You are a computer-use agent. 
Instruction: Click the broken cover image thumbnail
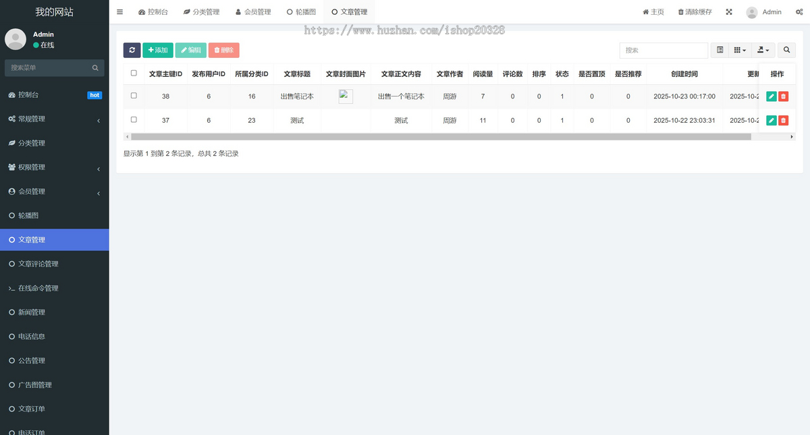[x=346, y=96]
